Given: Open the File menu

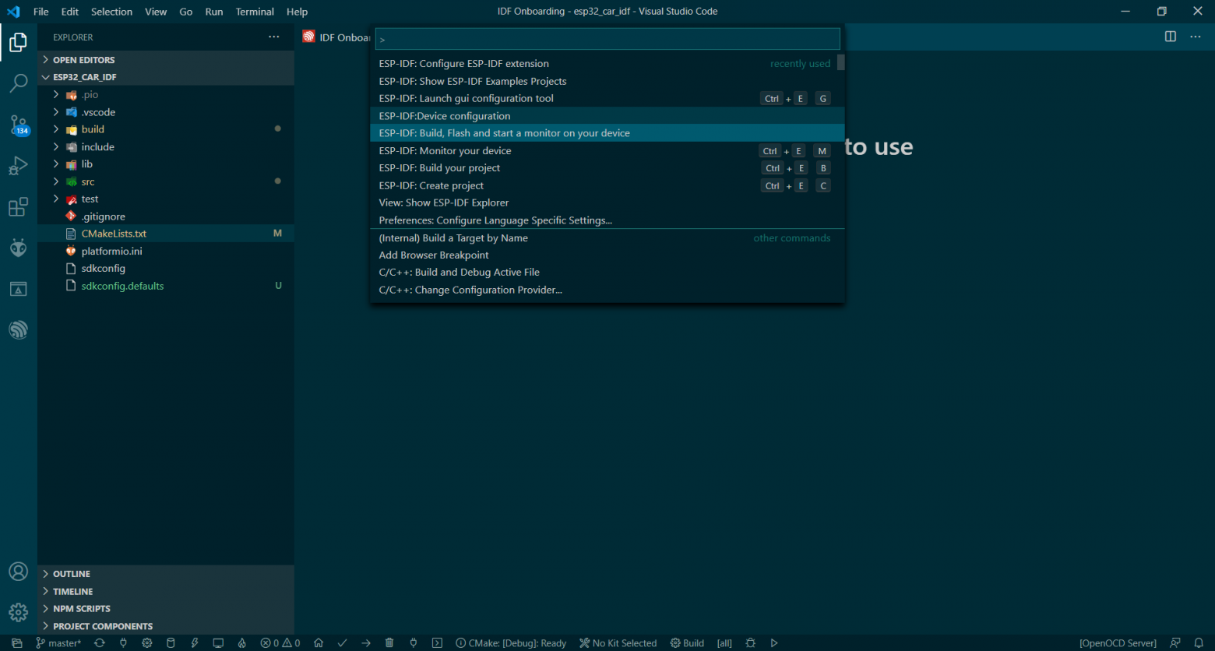Looking at the screenshot, I should (x=40, y=12).
